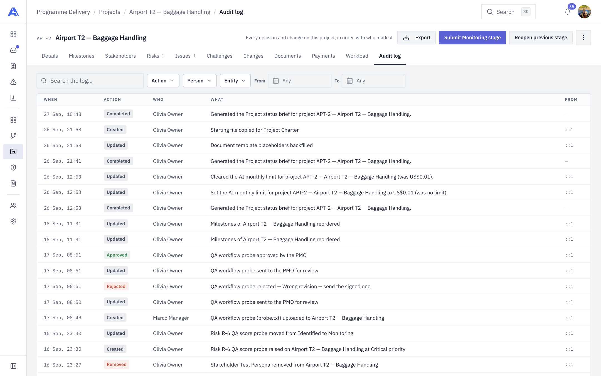The image size is (601, 376).
Task: Click the Approved status badge
Action: pos(117,255)
